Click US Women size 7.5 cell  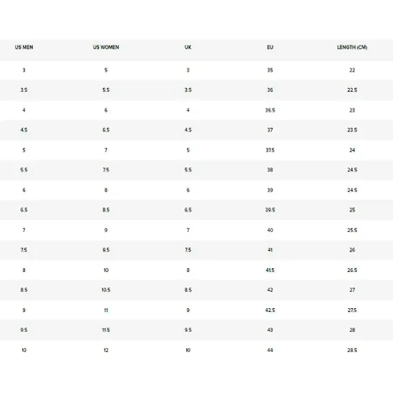106,170
